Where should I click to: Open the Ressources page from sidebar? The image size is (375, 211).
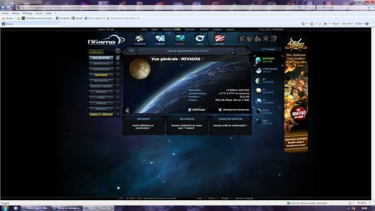[x=101, y=63]
